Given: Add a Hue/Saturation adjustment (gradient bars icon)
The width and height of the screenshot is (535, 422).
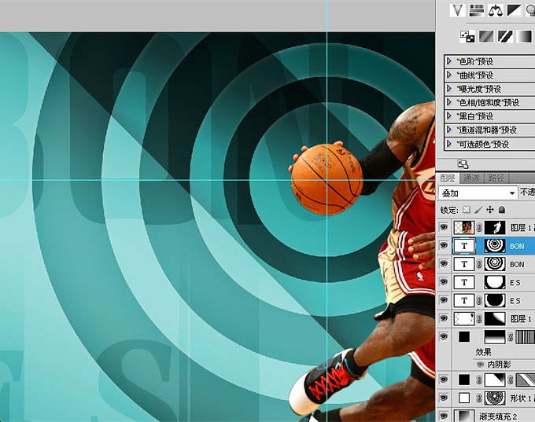Looking at the screenshot, I should click(476, 10).
